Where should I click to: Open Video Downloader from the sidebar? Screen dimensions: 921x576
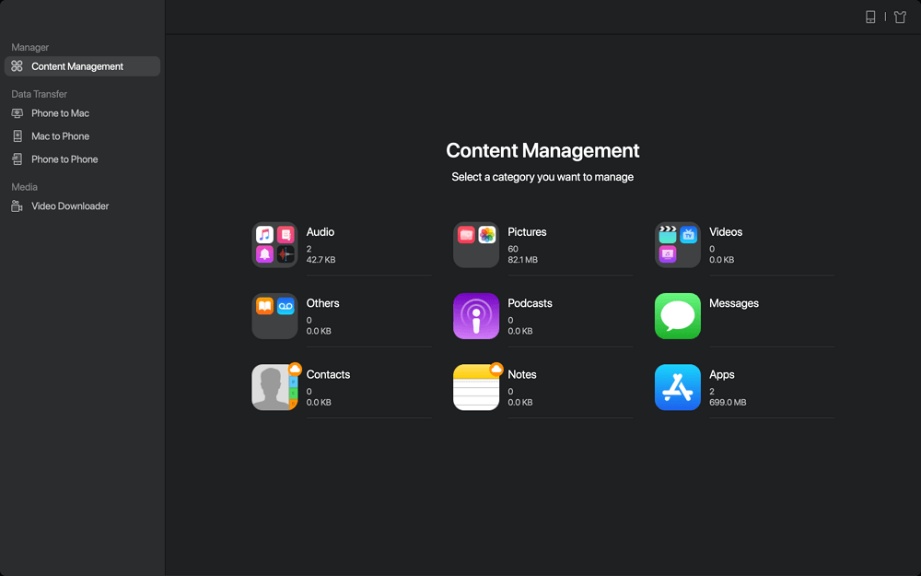click(x=70, y=206)
